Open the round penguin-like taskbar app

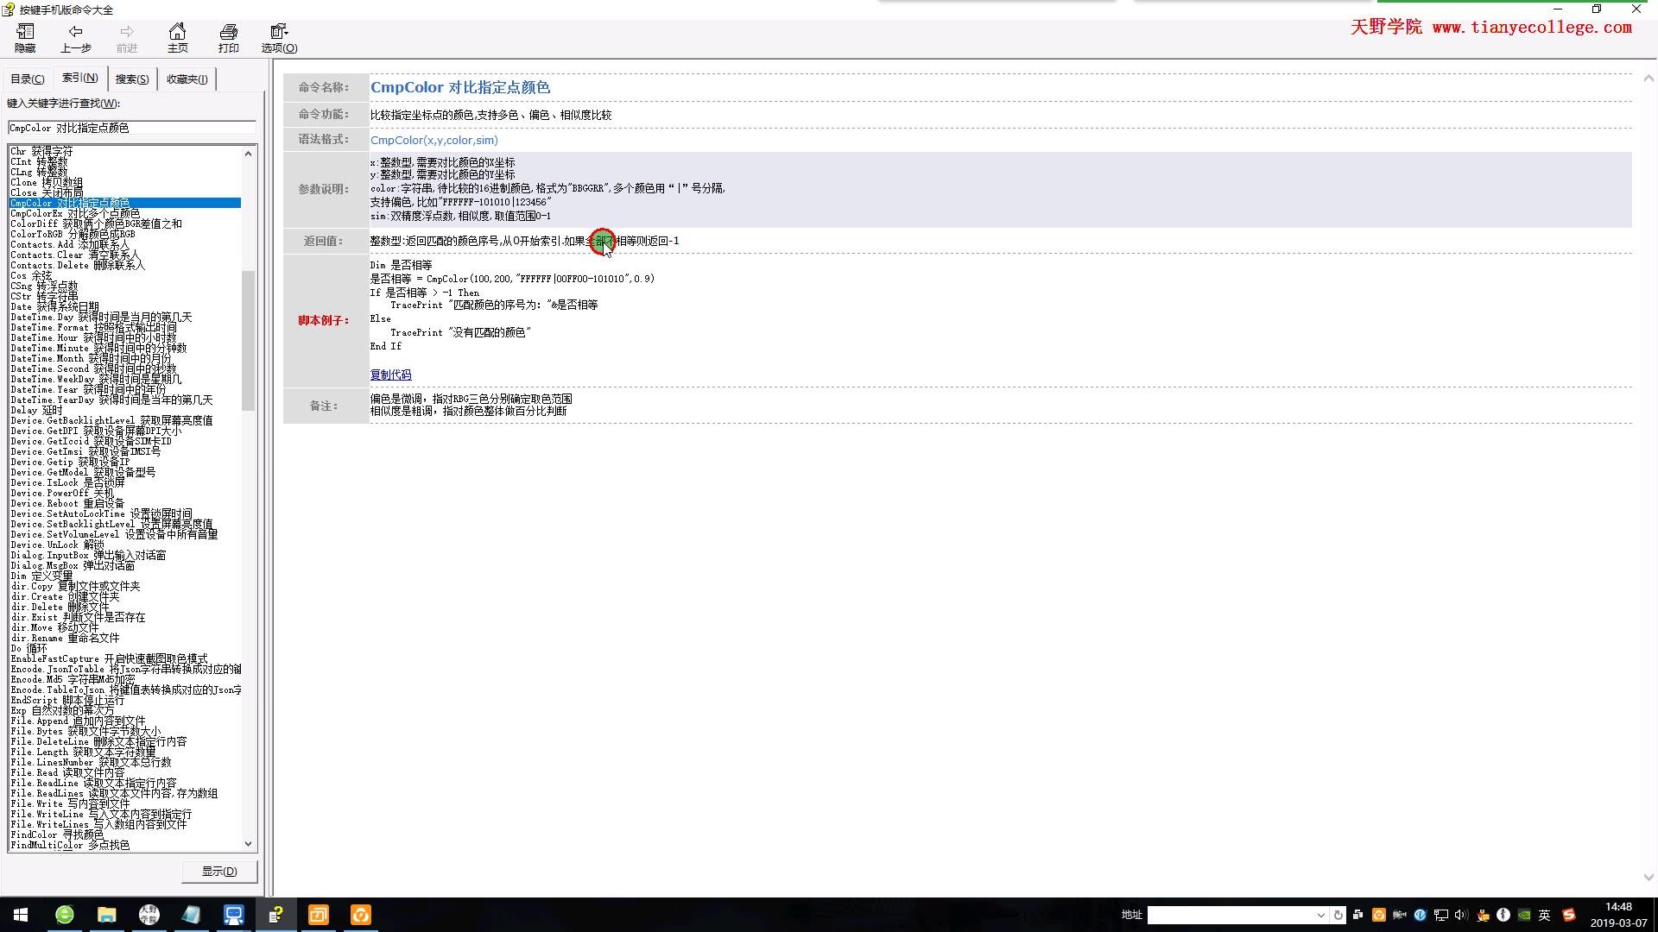point(149,915)
